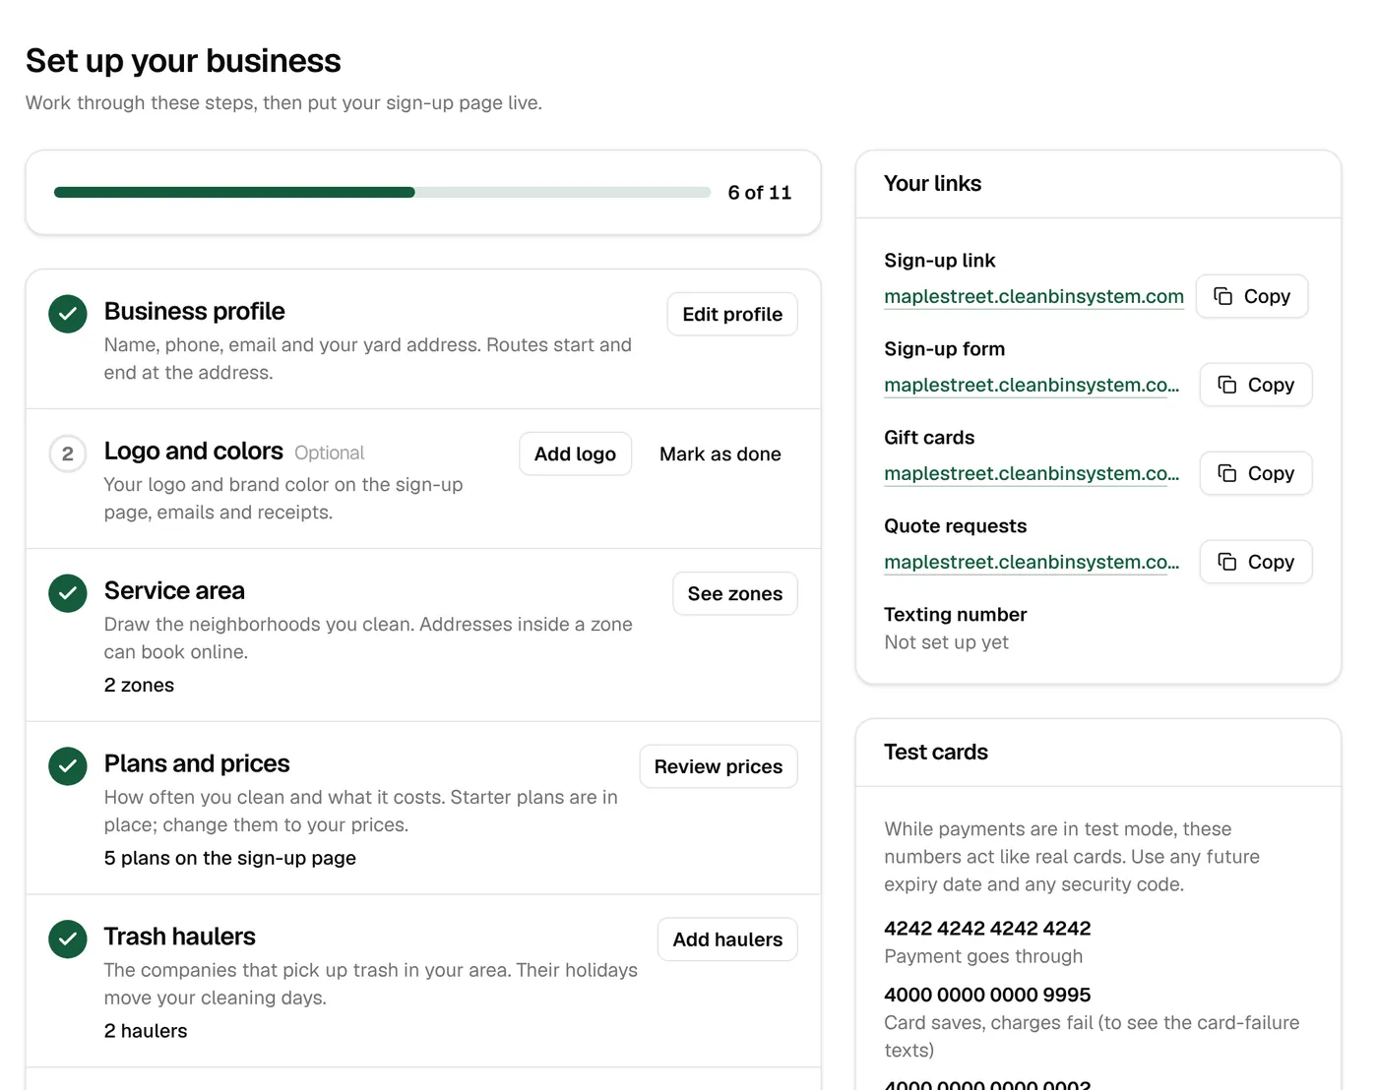The image size is (1378, 1090).
Task: Click the '6 of 11' progress count
Action: 760,193
